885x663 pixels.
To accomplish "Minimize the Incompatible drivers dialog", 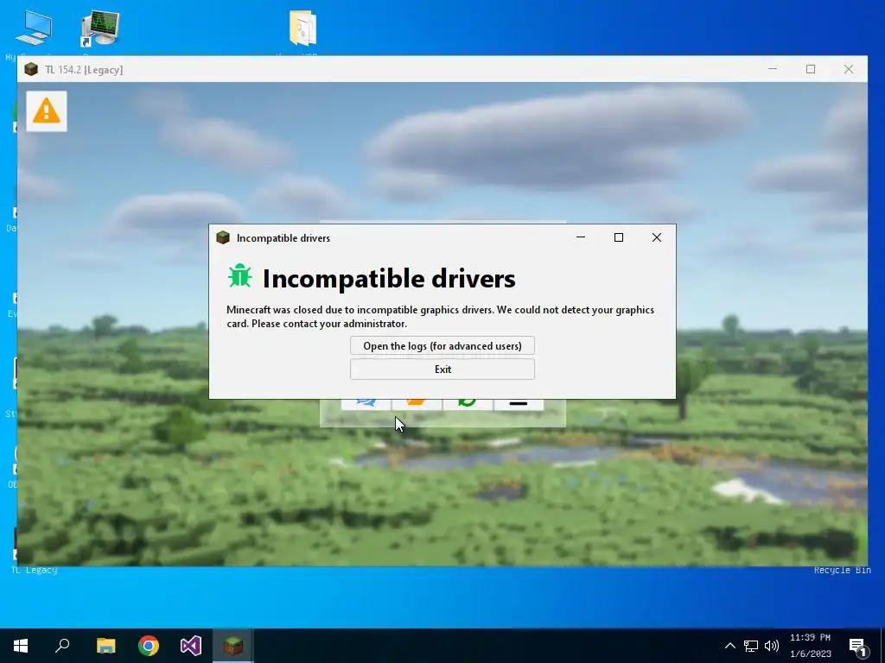I will 580,237.
